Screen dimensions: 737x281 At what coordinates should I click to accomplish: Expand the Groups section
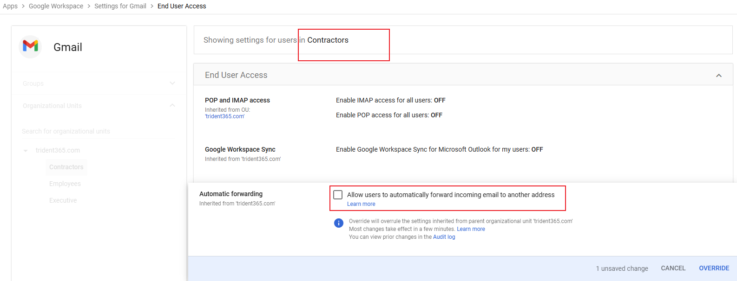coord(172,83)
